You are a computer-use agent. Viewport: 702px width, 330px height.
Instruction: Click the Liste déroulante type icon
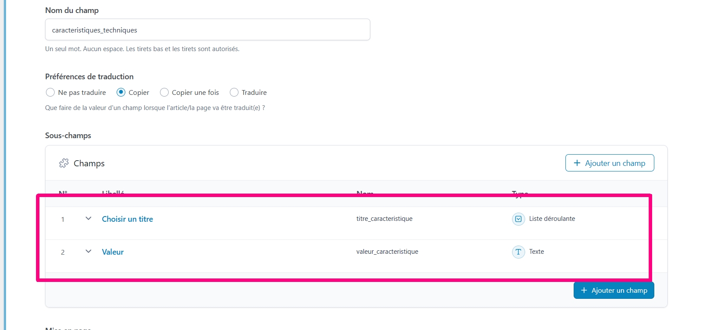[x=518, y=219]
